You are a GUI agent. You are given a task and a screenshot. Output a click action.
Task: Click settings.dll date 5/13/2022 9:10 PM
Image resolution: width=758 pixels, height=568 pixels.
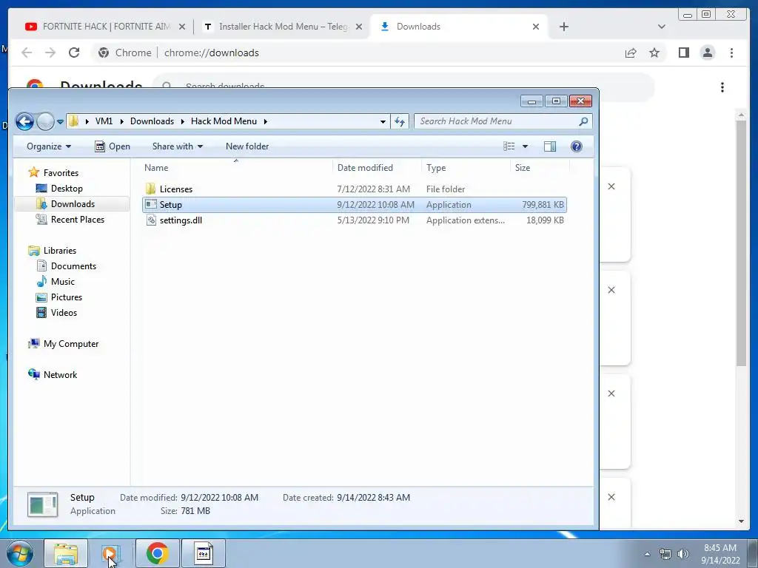click(373, 220)
